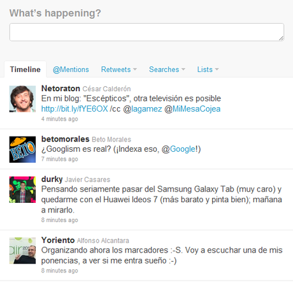This screenshot has height=282, width=293.
Task: Open betomorales' BETO avatar
Action: coord(22,149)
